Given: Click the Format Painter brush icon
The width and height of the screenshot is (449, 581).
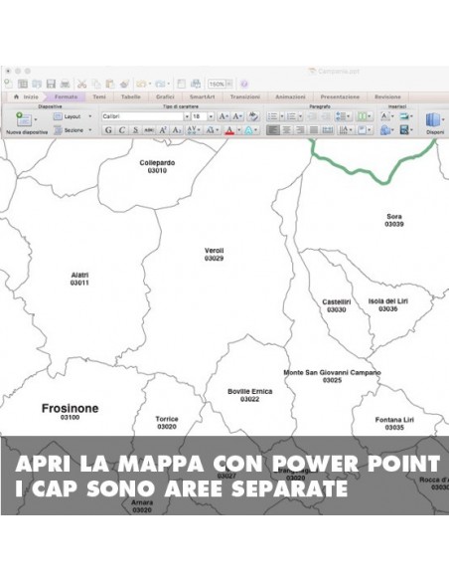Looking at the screenshot, I should click(124, 84).
